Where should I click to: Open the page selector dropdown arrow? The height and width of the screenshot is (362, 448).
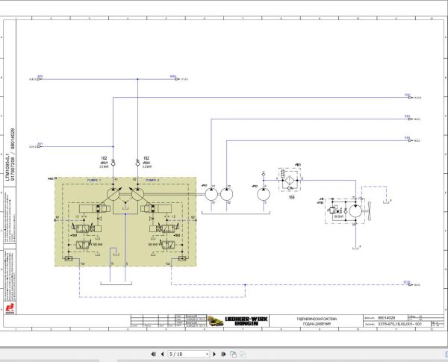[207, 355]
